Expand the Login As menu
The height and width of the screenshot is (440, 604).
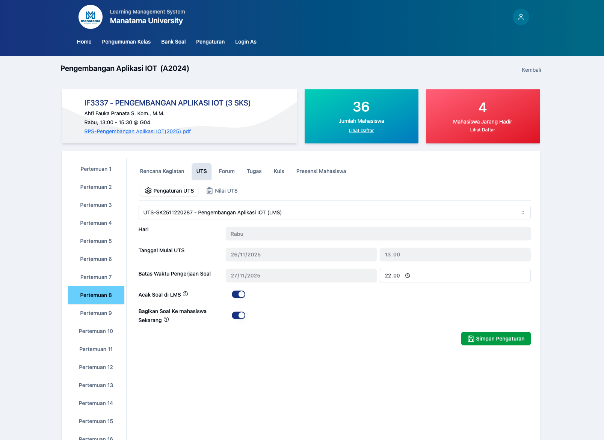(246, 42)
